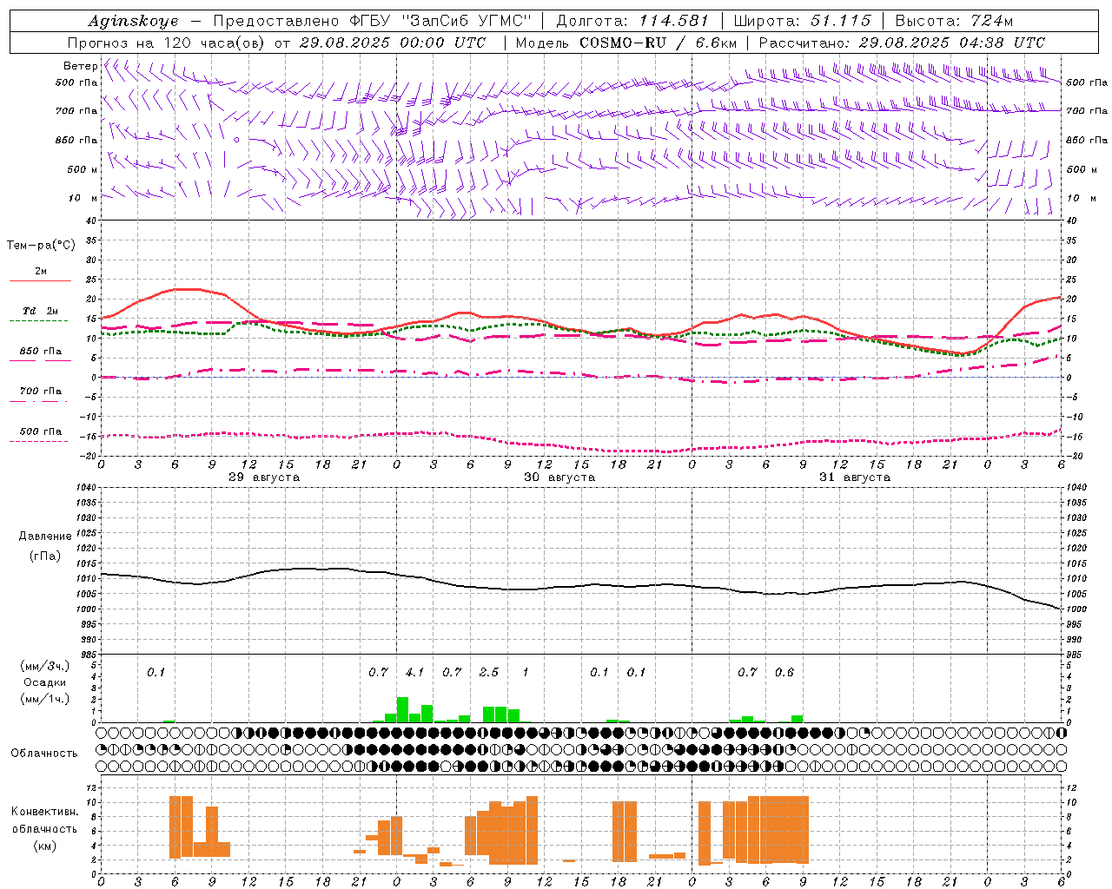Click '1040' on the left pressure axis
Screen dimensions: 1112x889
[87, 488]
